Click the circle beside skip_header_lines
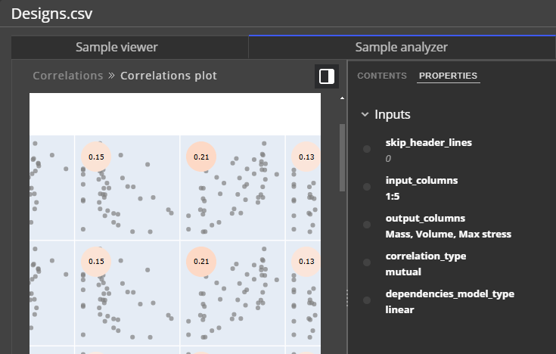Viewport: 556px width, 354px height. pyautogui.click(x=367, y=149)
